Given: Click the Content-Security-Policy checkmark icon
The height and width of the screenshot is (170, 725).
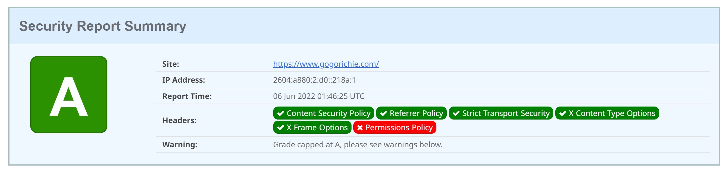Looking at the screenshot, I should (x=280, y=113).
